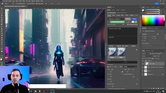Click the lock image pixels brush icon
Image resolution: width=166 pixels, height=93 pixels.
tap(147, 58)
